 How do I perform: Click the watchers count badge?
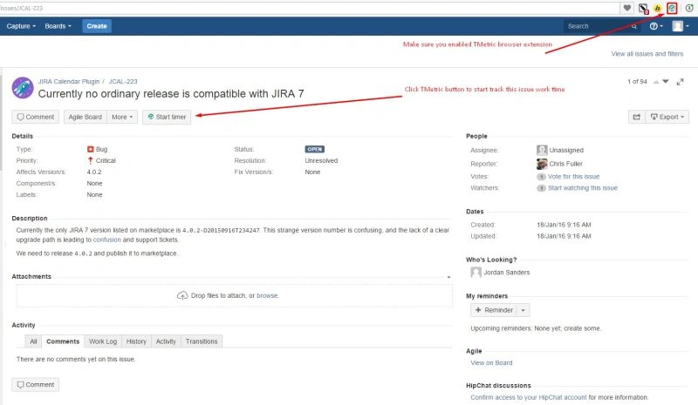[541, 188]
